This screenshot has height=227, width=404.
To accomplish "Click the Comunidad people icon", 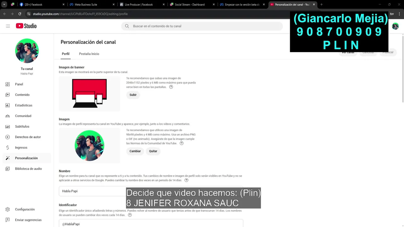I will click(8, 116).
